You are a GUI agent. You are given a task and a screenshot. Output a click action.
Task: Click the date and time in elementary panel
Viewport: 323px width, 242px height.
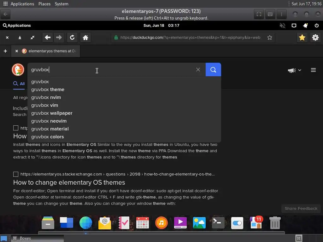pyautogui.click(x=161, y=26)
